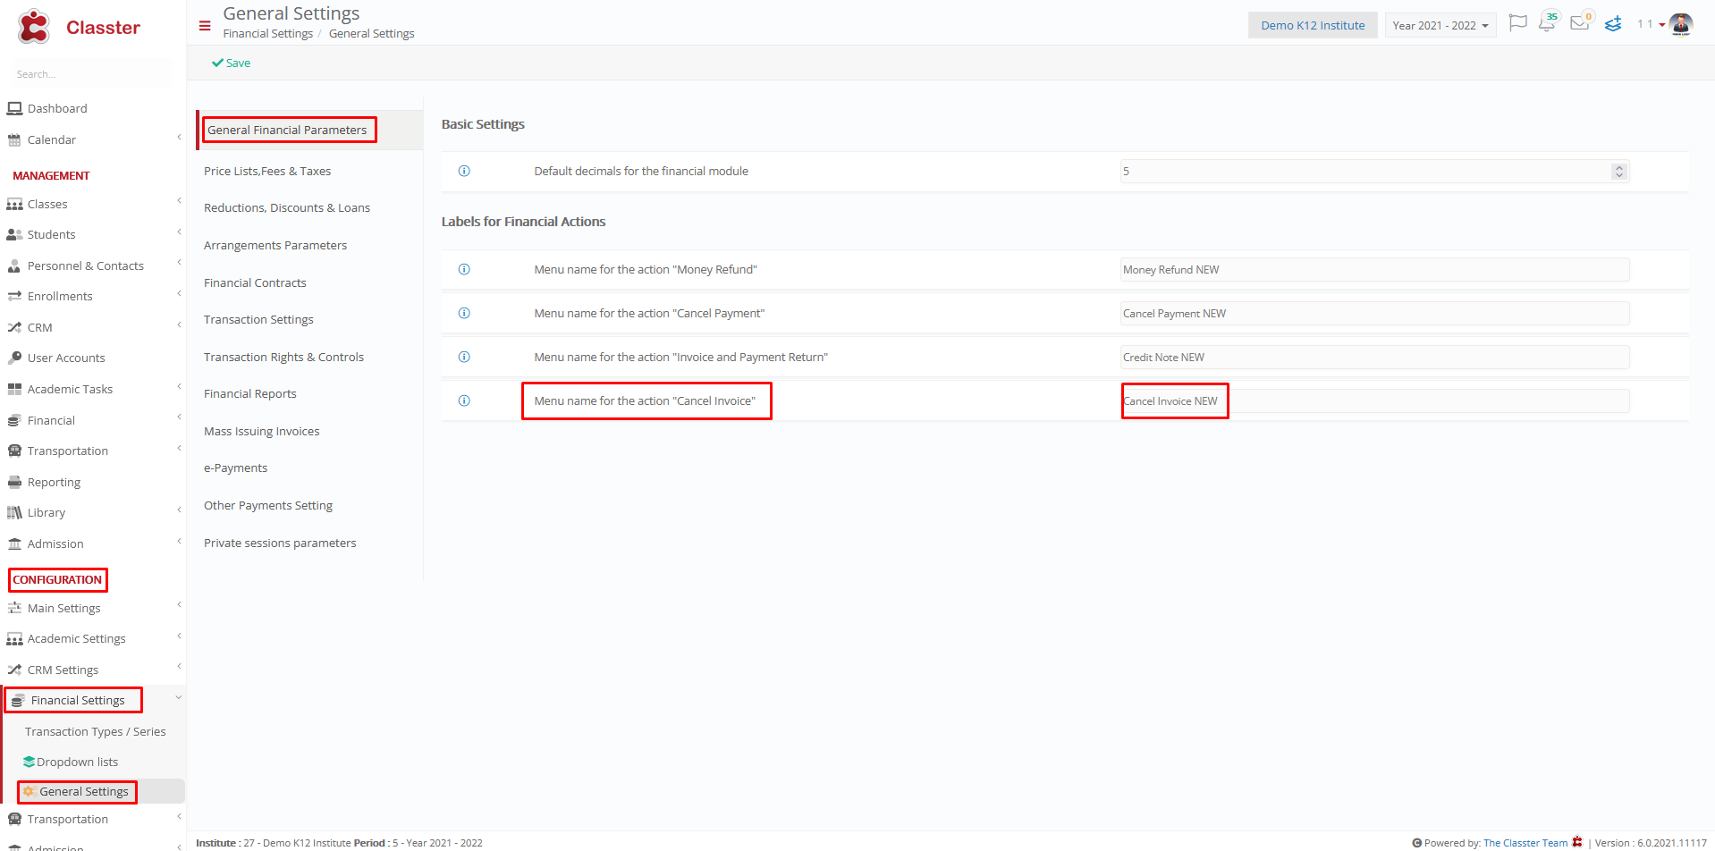This screenshot has width=1715, height=851.
Task: Adjust the default decimals stepper arrows
Action: pyautogui.click(x=1618, y=171)
